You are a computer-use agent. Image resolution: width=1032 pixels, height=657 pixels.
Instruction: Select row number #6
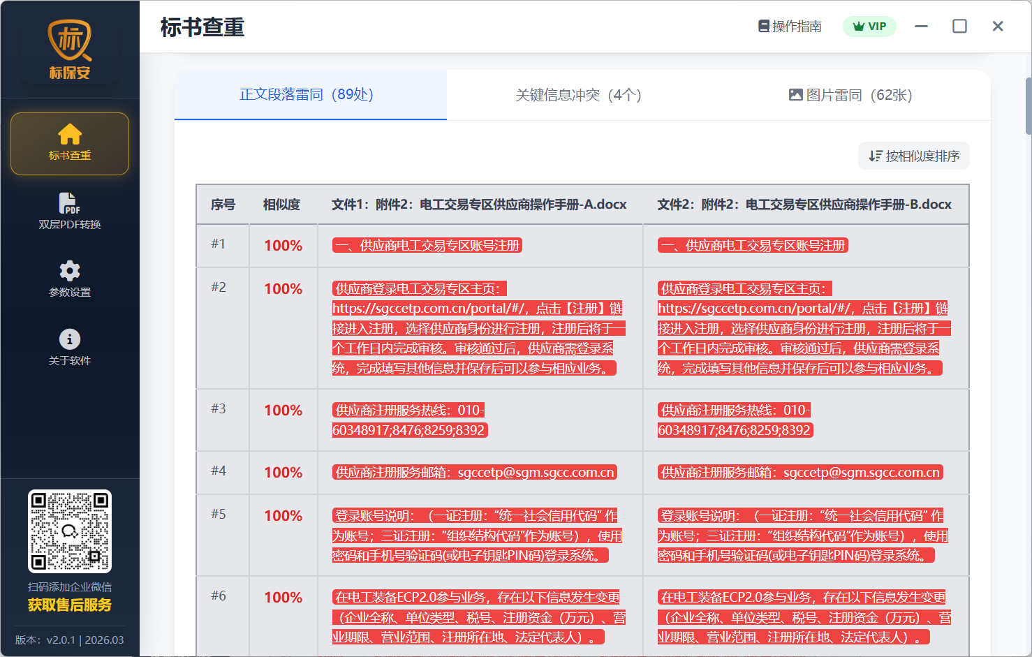point(219,596)
